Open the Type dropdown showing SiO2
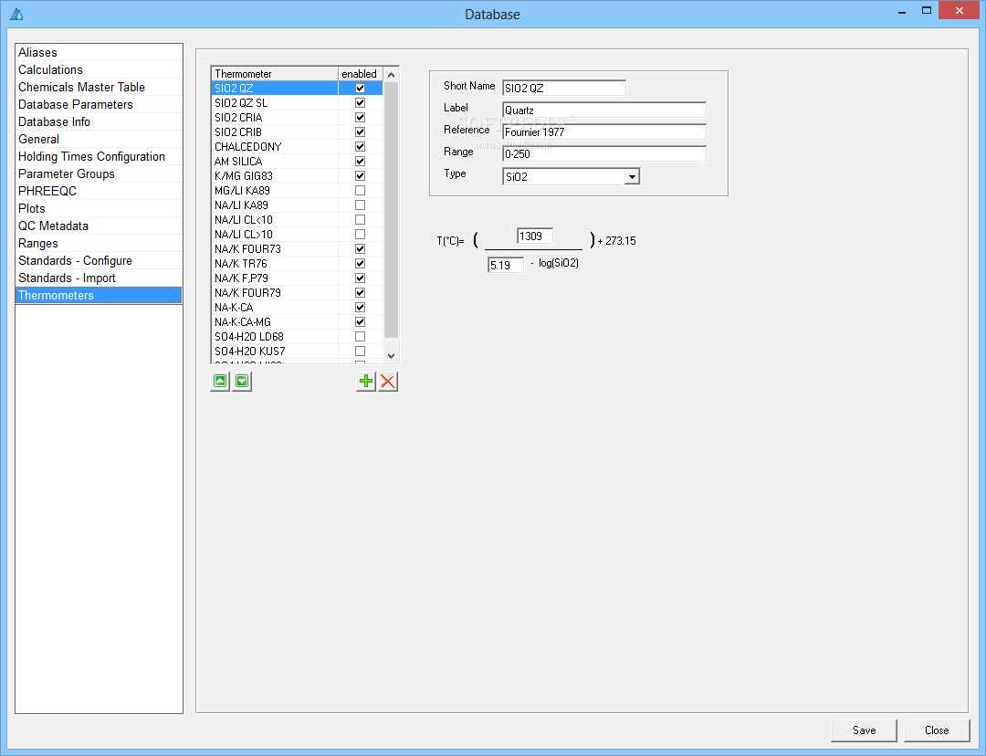Screen dimensions: 986x756 [x=632, y=177]
